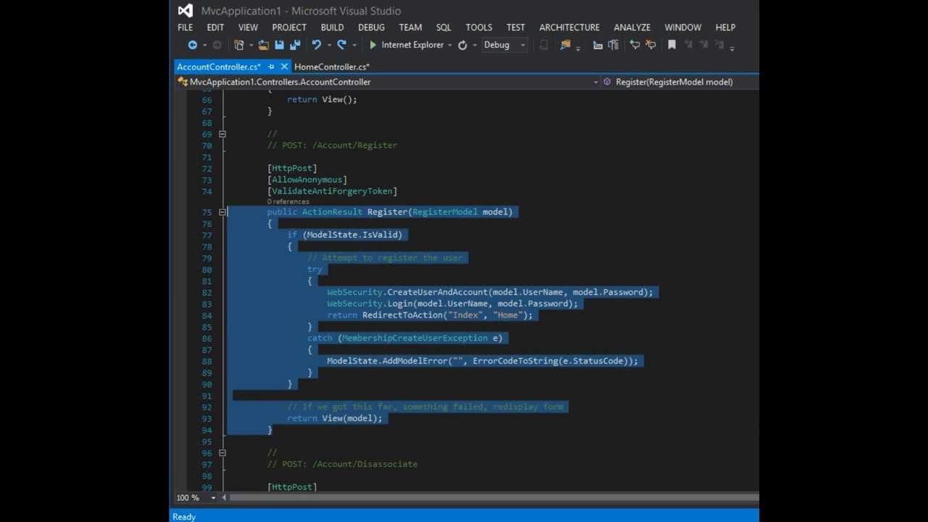Open the VIEW menu

(248, 28)
